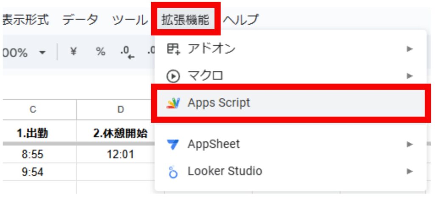Open the ヘルプ menu
This screenshot has width=435, height=200.
pos(240,20)
